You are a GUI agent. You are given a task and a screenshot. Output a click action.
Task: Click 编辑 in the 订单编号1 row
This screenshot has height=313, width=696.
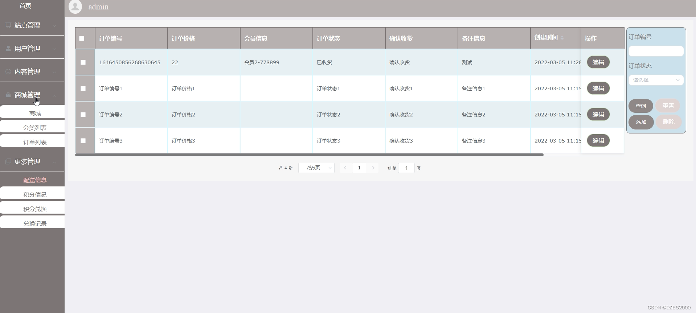598,88
